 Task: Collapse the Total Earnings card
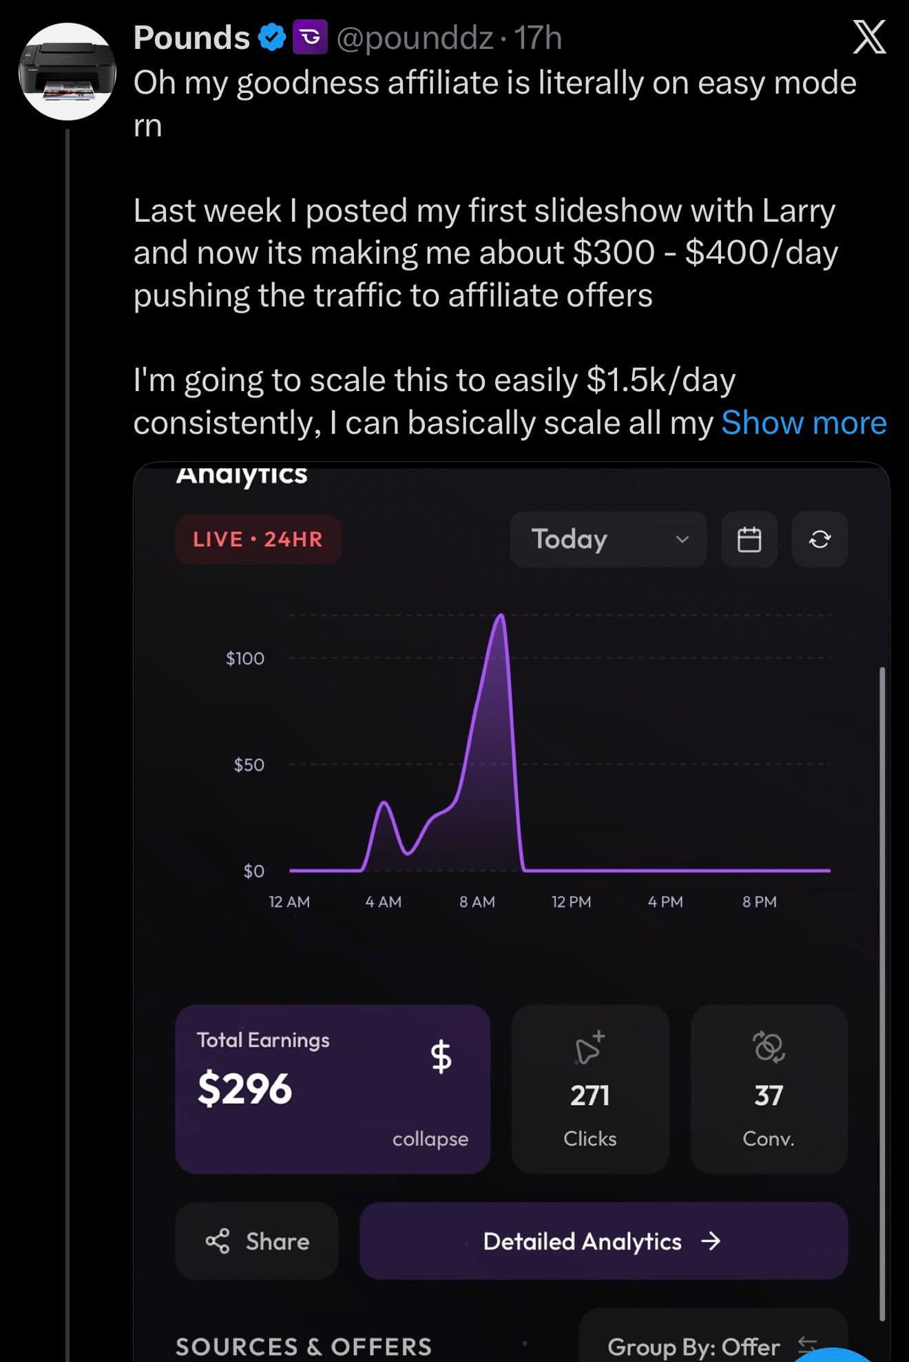point(430,1139)
